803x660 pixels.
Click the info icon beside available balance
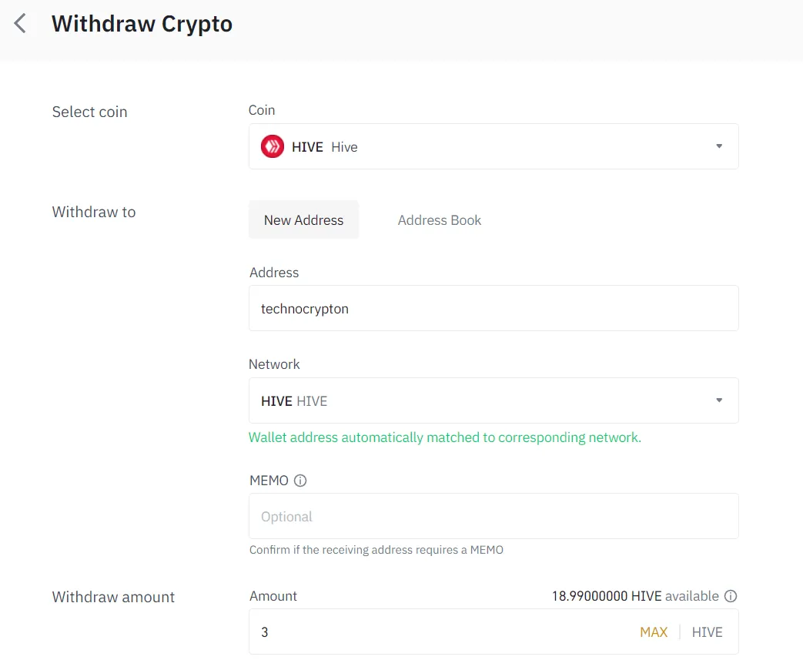point(731,596)
